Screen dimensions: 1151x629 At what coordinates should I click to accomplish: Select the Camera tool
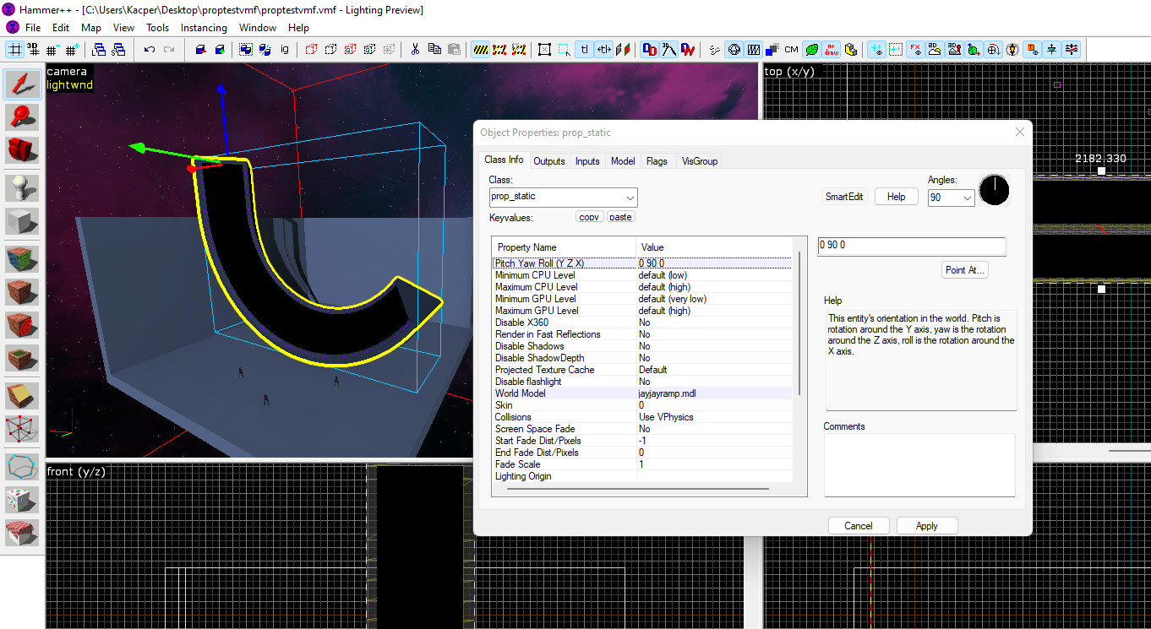(22, 150)
